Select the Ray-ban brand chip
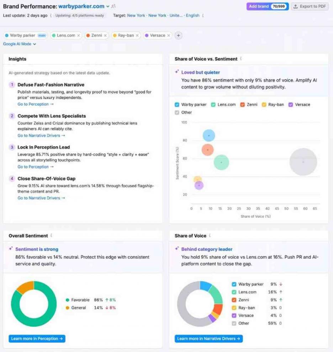 (x=126, y=36)
